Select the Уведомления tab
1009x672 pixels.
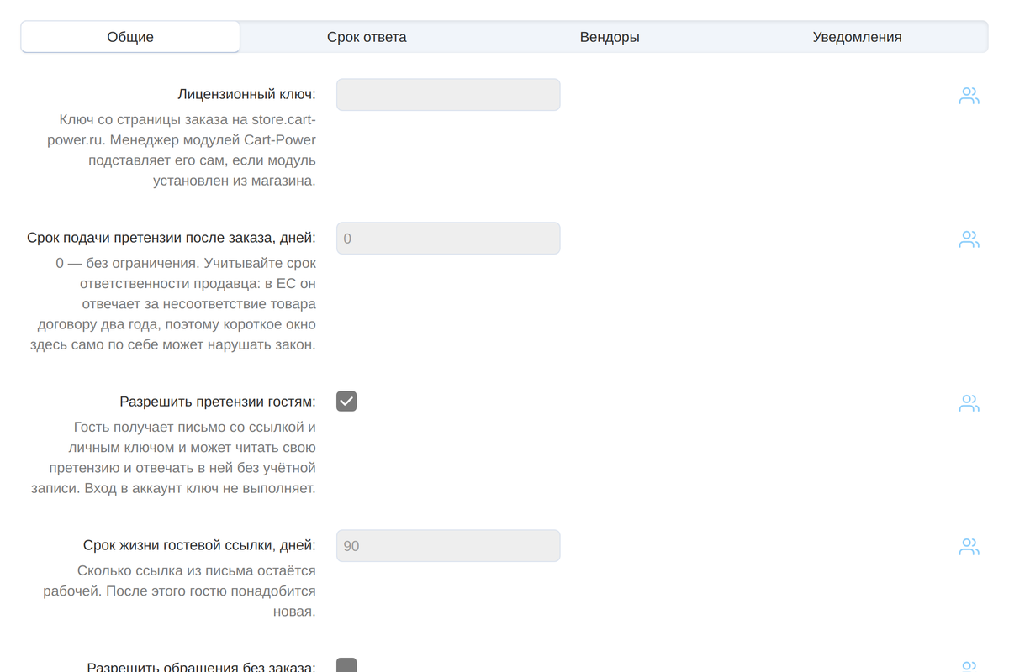857,37
